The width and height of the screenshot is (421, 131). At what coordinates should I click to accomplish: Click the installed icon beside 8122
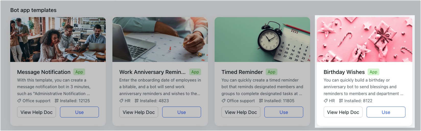pyautogui.click(x=341, y=101)
